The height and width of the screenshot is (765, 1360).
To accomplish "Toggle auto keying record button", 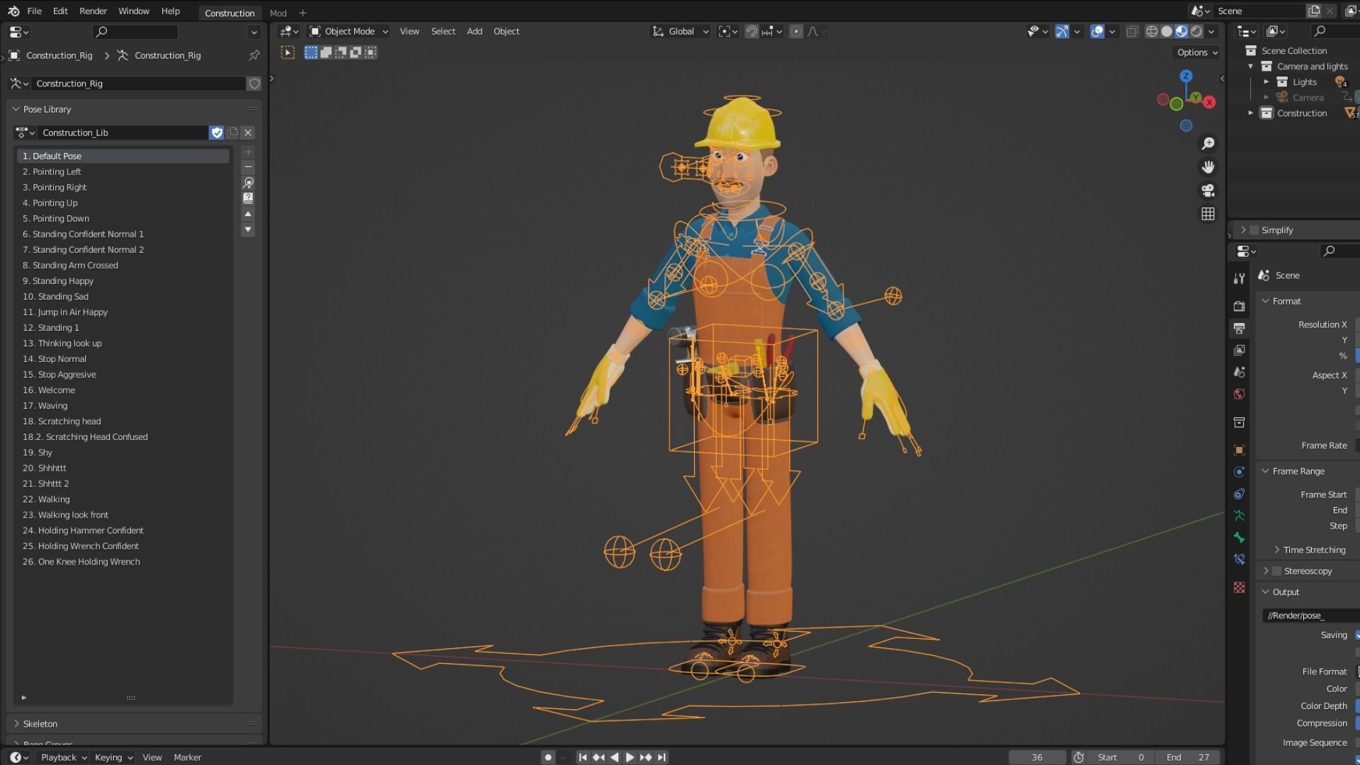I will point(548,757).
